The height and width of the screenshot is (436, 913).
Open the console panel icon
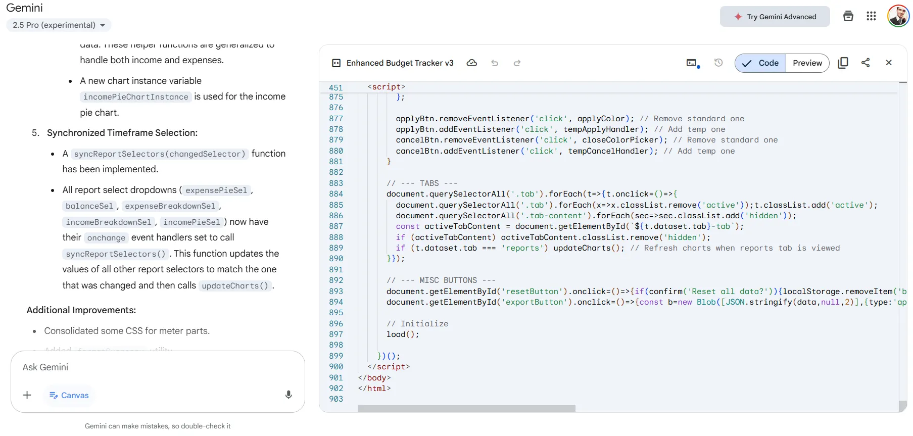692,63
